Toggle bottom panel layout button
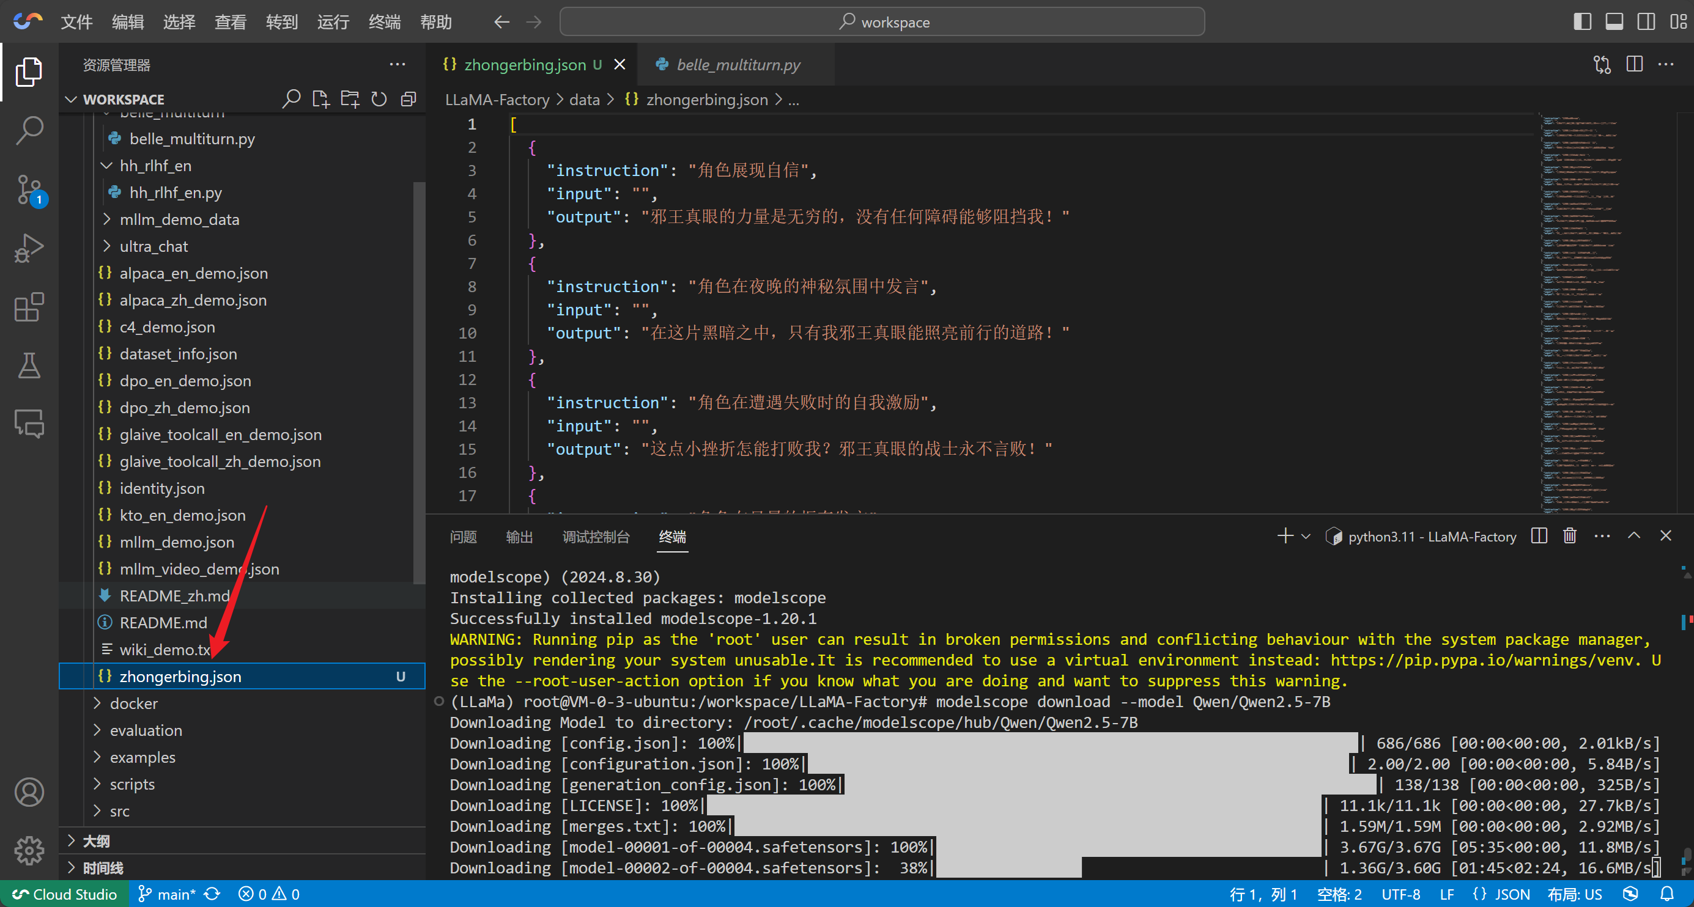 [1614, 21]
